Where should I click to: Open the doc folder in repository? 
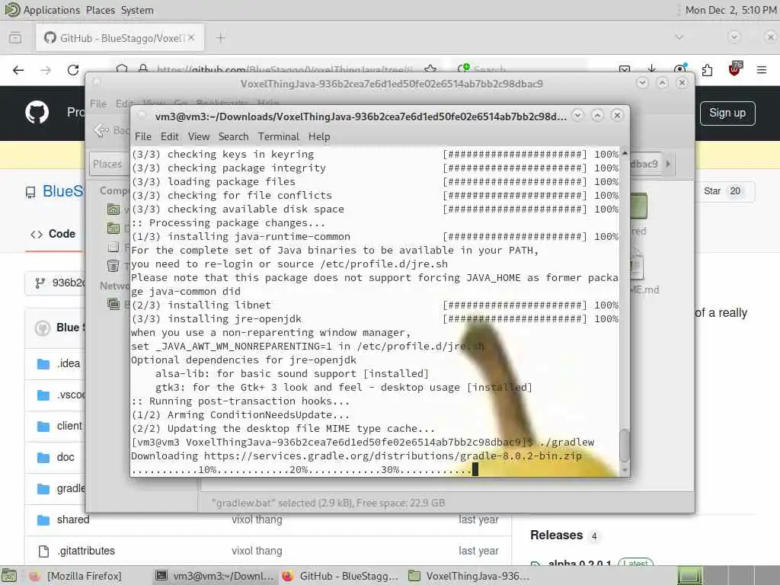(x=66, y=457)
